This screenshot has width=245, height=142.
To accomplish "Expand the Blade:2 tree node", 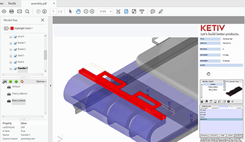I will 10,50.
